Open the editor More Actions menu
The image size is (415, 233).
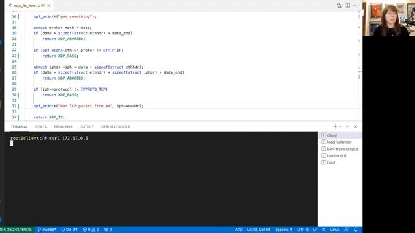[355, 6]
